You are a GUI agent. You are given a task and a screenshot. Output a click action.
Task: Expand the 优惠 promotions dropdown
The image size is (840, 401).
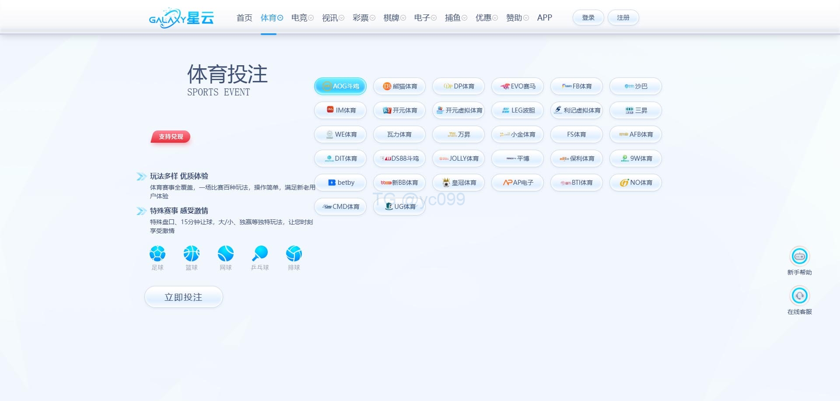(486, 18)
